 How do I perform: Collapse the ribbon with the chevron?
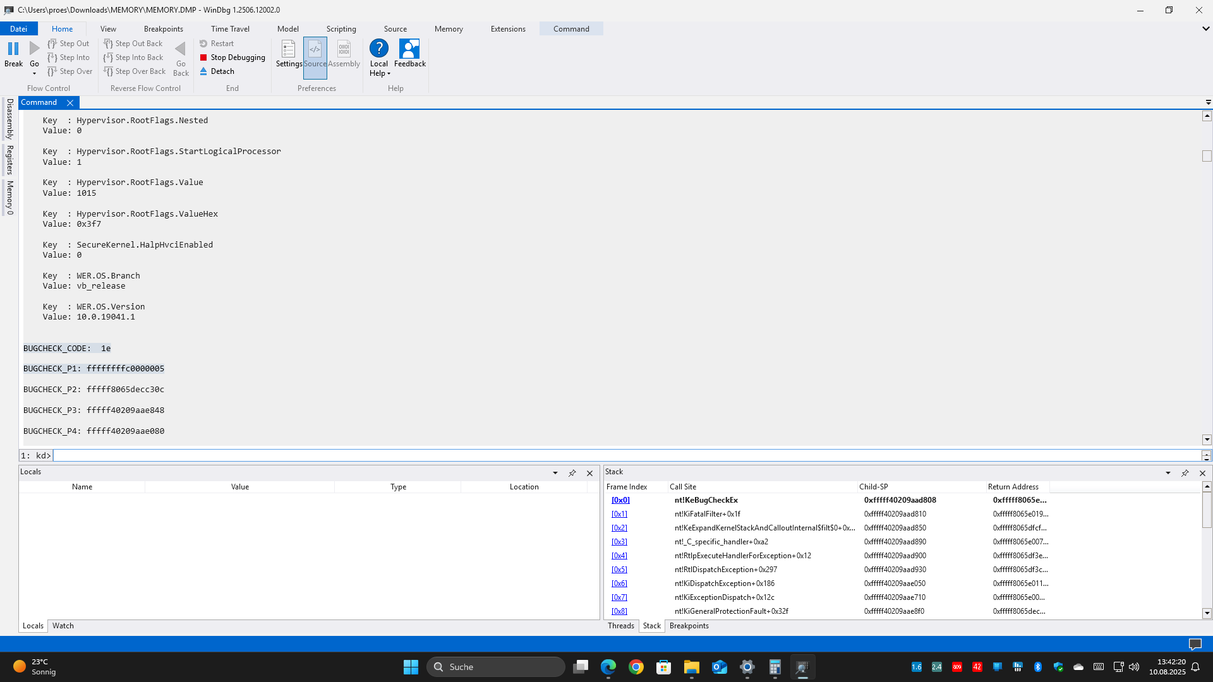pos(1205,28)
